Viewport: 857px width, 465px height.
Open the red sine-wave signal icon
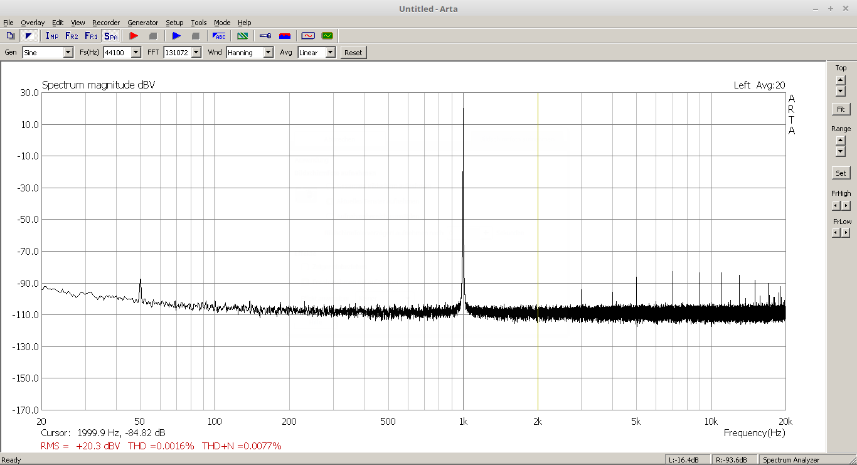(x=307, y=36)
